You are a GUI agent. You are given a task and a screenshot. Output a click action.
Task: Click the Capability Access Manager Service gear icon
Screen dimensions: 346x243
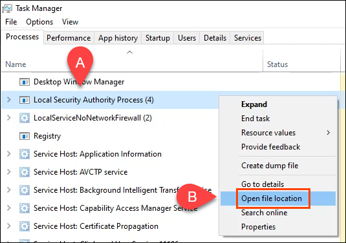[x=25, y=208]
